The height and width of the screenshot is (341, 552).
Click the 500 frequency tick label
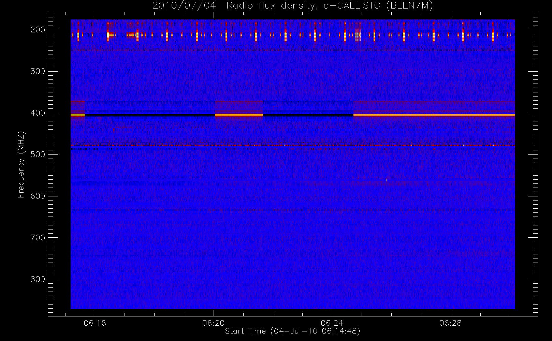coord(38,154)
